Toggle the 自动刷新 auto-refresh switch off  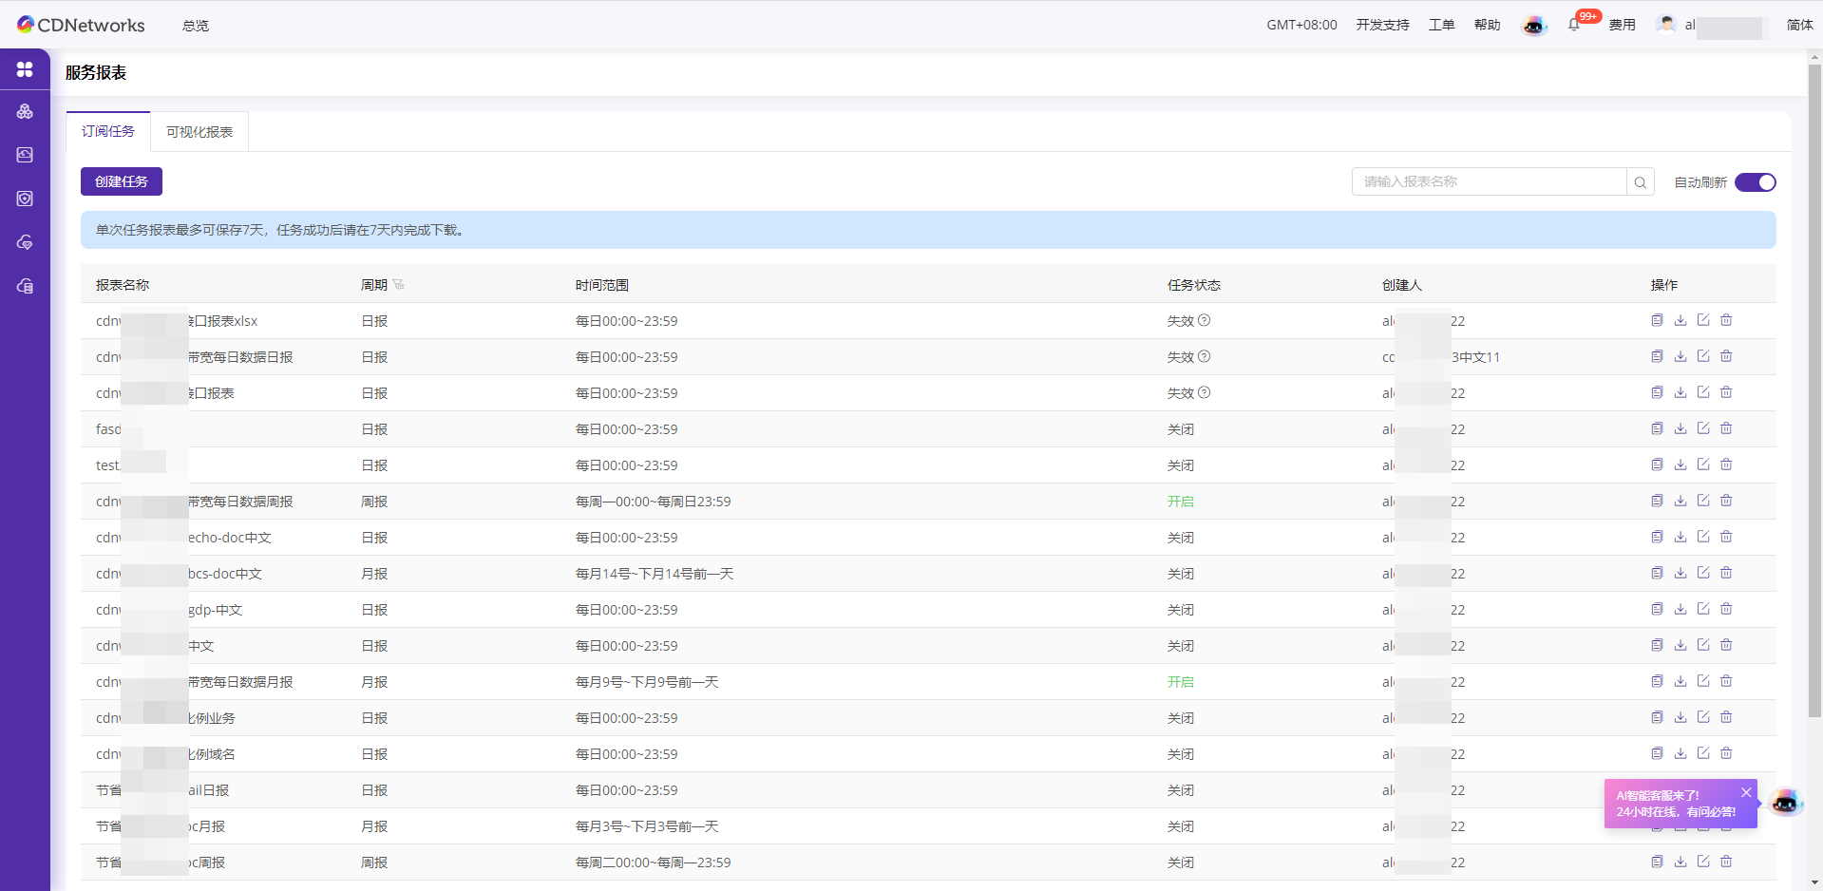coord(1755,182)
